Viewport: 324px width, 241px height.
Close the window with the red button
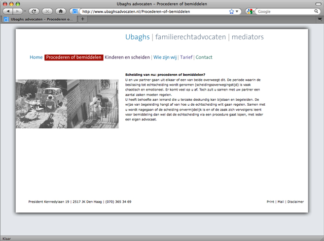click(x=5, y=4)
